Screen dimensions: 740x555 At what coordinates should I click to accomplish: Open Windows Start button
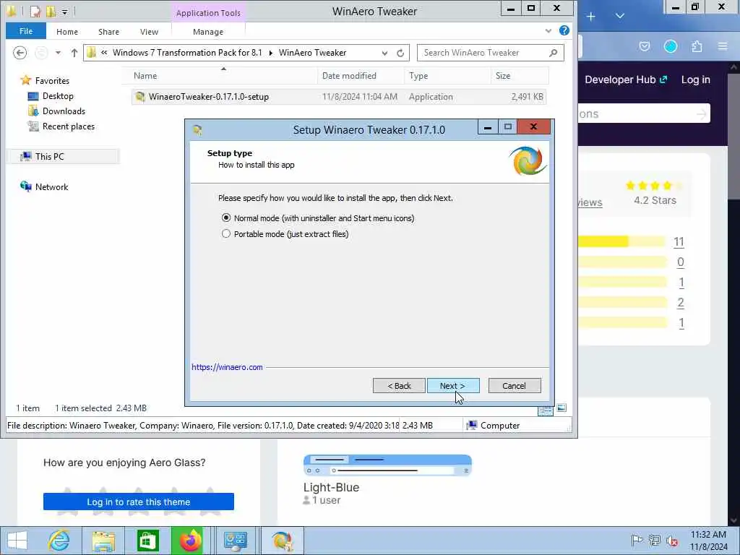pos(17,541)
